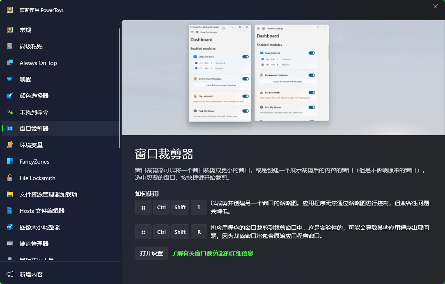
Task: Click the 如何使用 section heading
Action: coord(147,194)
